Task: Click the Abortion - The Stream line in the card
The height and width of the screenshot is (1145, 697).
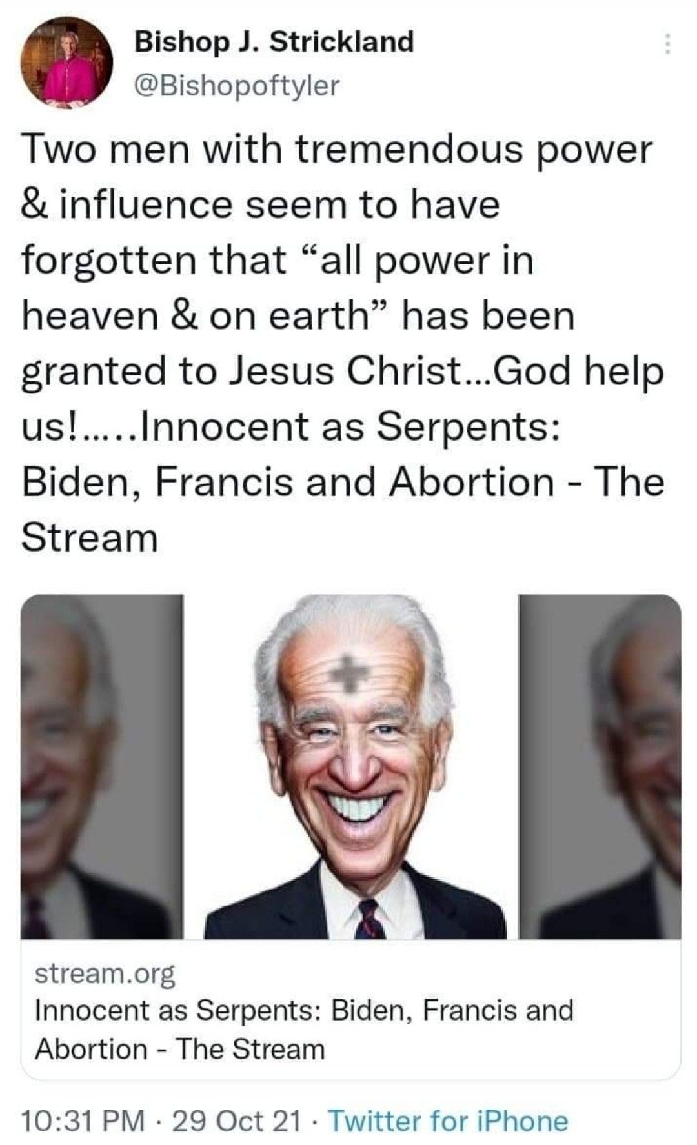Action: (179, 1049)
